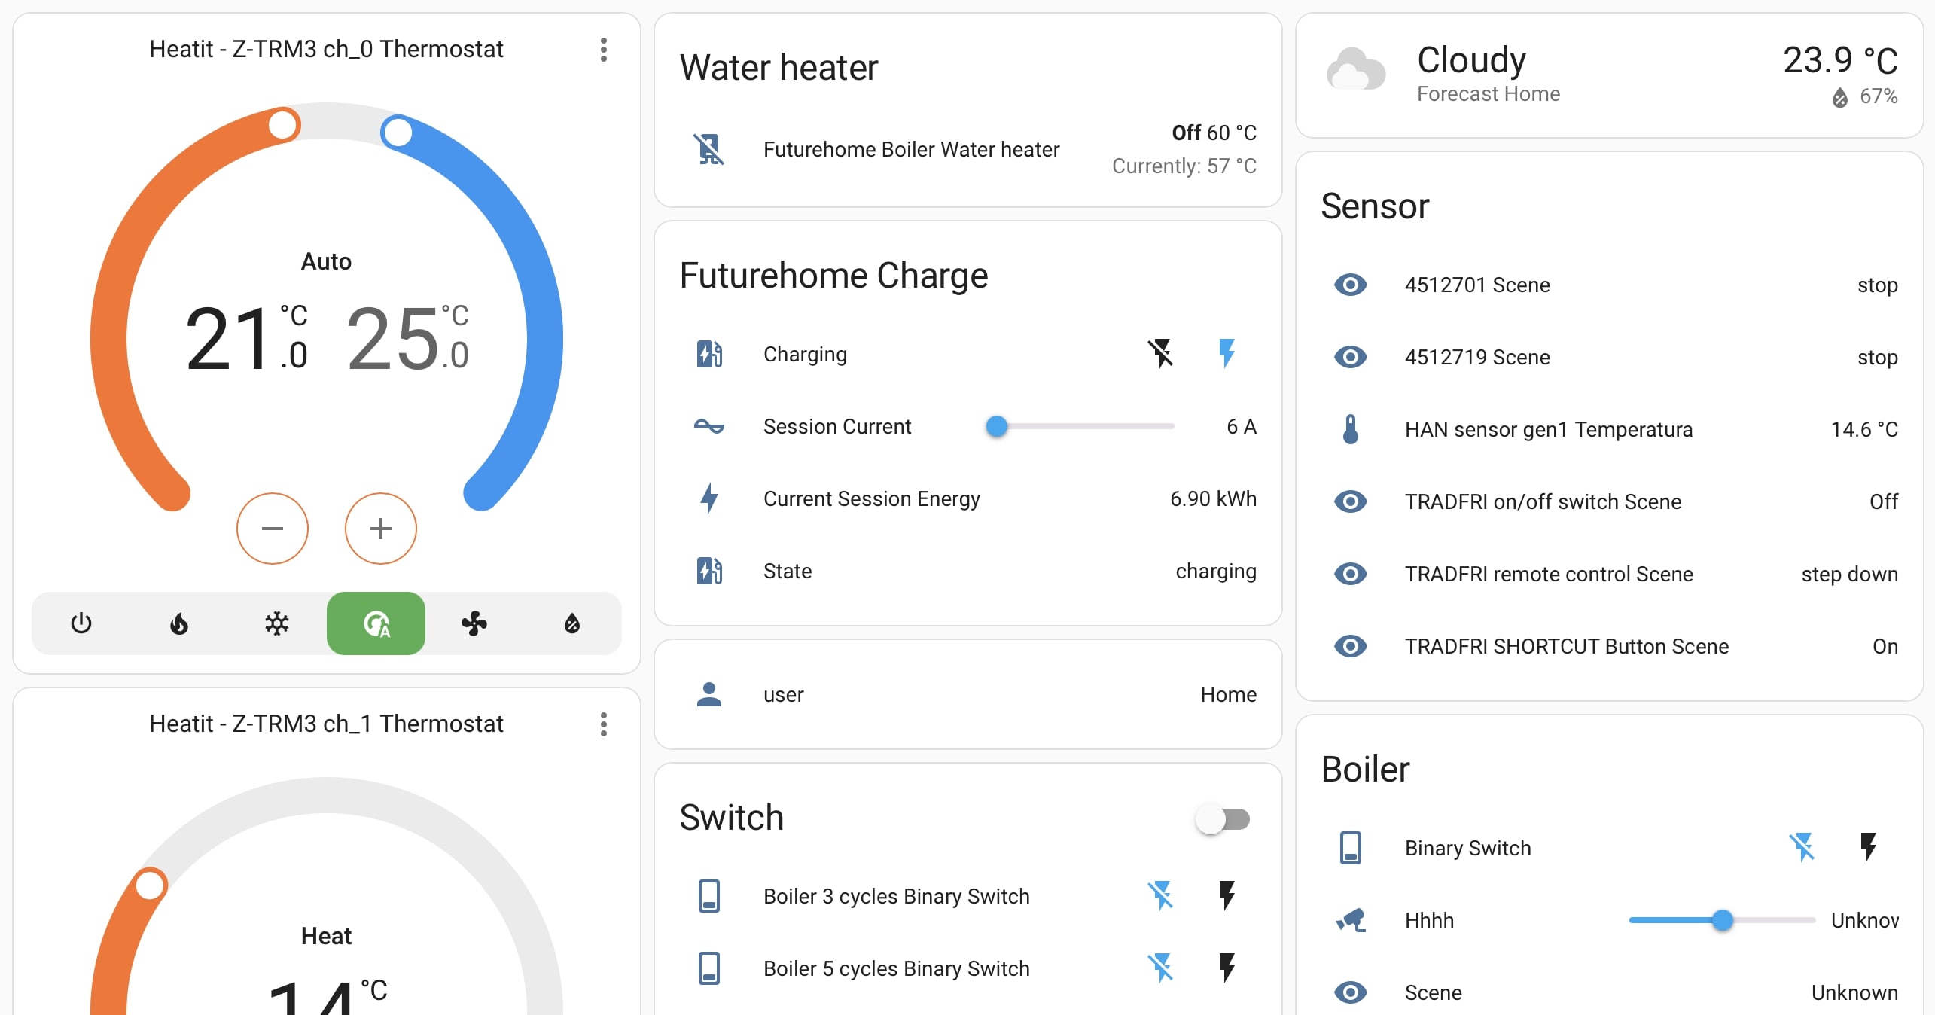Turn on Boiler 3 cycles Binary Switch
Image resolution: width=1935 pixels, height=1015 pixels.
pos(1227,895)
